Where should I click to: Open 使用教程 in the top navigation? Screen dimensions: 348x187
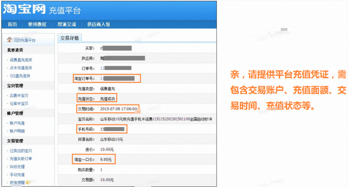pos(37,24)
